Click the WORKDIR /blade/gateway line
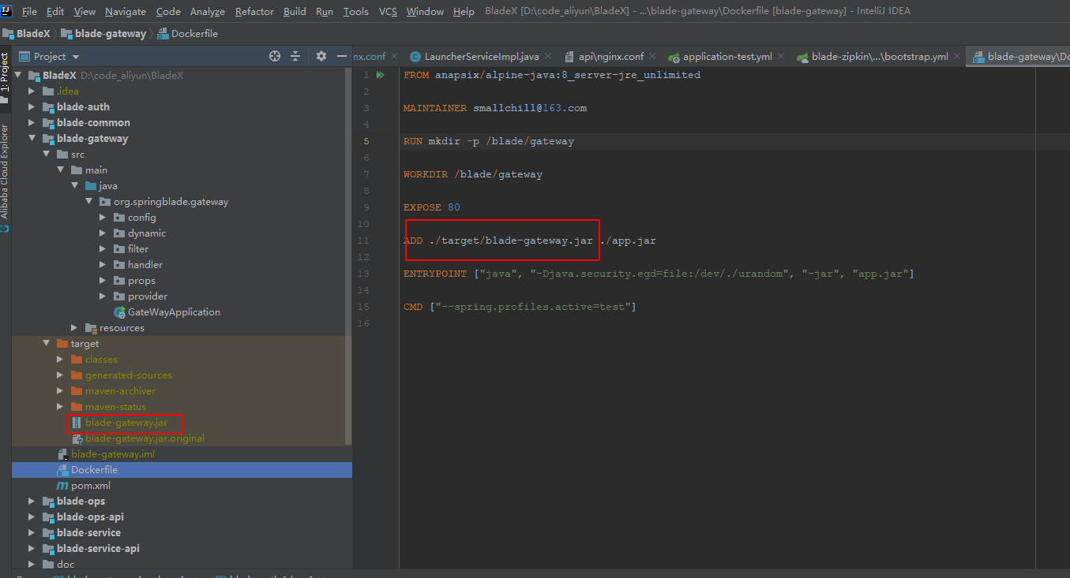1070x578 pixels. click(x=473, y=174)
